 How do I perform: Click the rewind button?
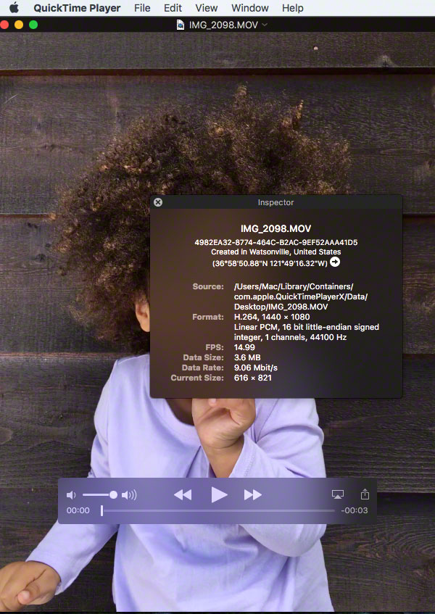[183, 495]
